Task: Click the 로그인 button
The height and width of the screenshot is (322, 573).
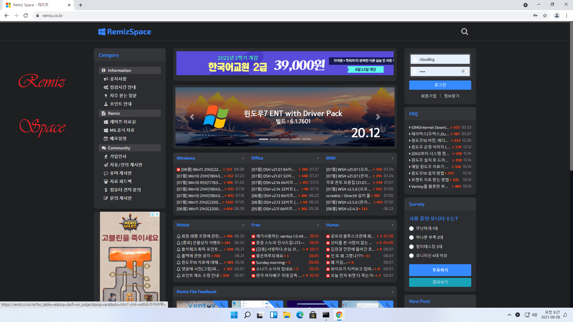Action: coord(440,85)
